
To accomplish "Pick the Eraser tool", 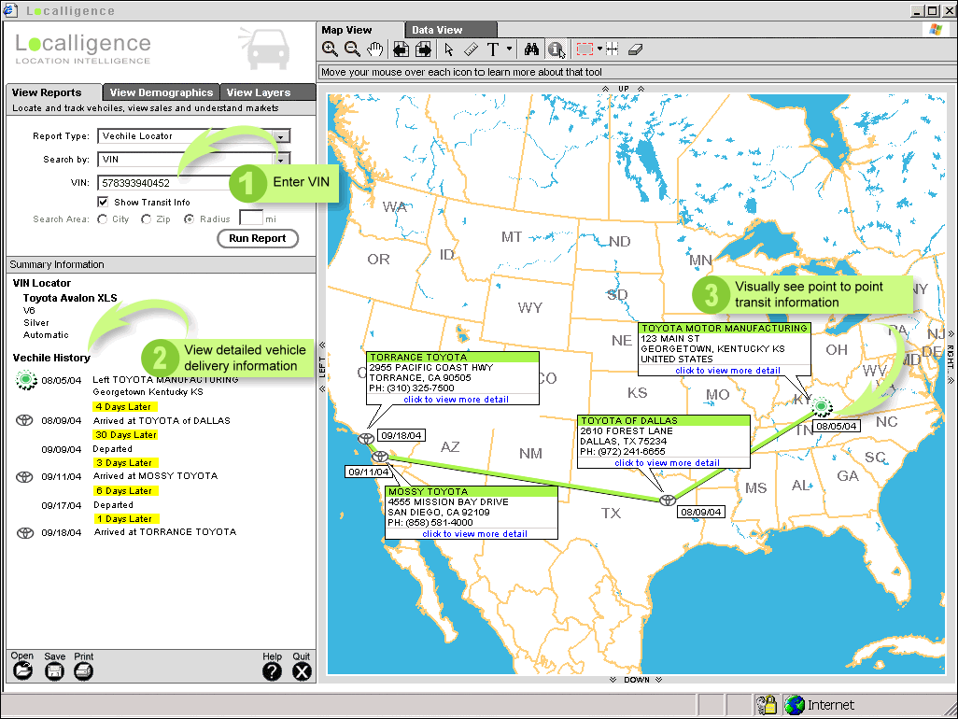I will click(636, 49).
